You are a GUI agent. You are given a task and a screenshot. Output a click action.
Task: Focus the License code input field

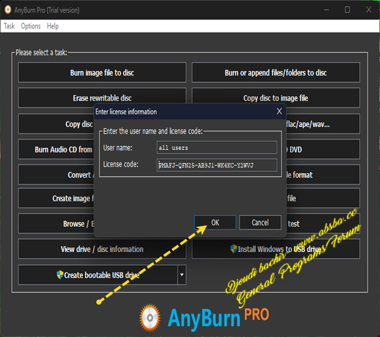[x=217, y=165]
